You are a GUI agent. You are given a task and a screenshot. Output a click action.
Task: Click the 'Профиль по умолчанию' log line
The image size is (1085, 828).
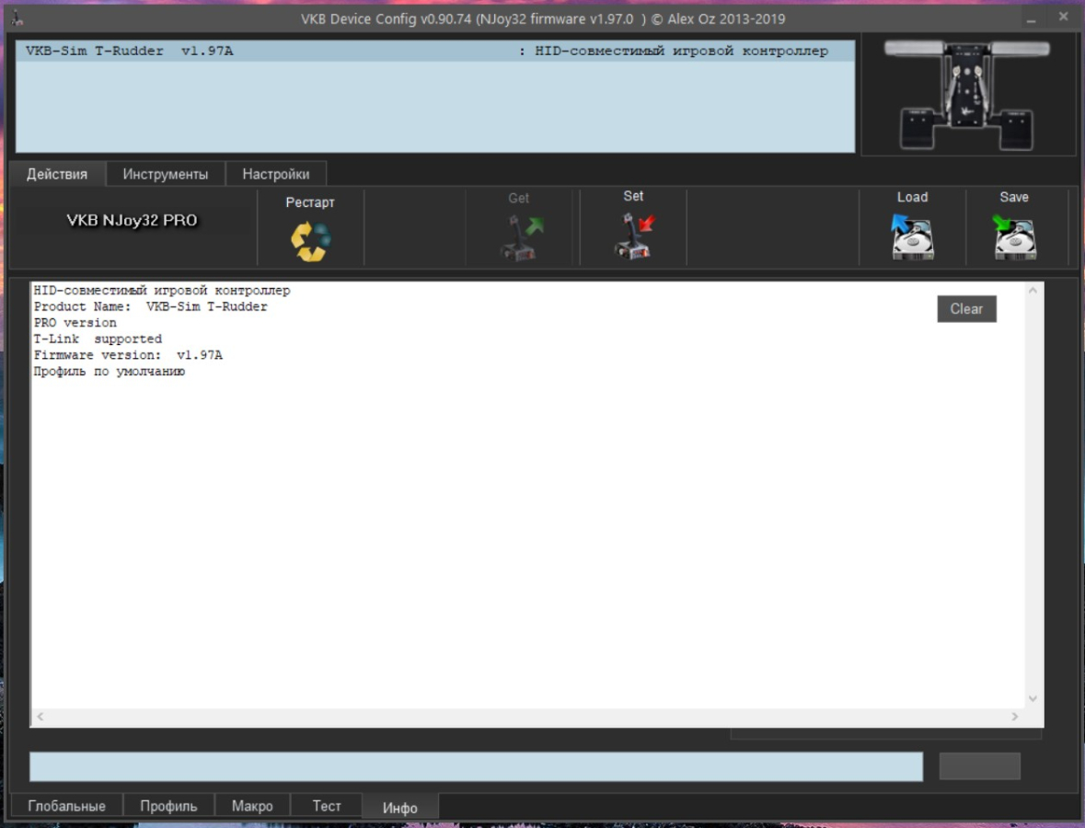point(110,372)
